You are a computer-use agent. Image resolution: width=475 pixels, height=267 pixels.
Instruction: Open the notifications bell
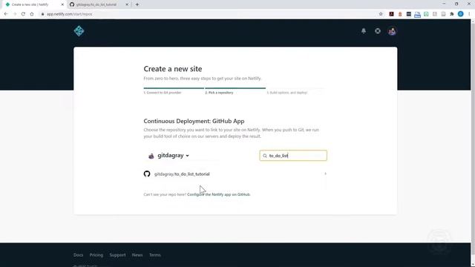coord(364,31)
